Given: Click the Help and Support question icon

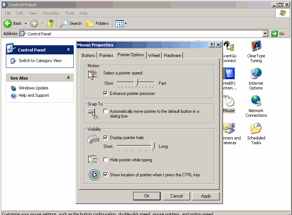Looking at the screenshot, I should [x=14, y=96].
